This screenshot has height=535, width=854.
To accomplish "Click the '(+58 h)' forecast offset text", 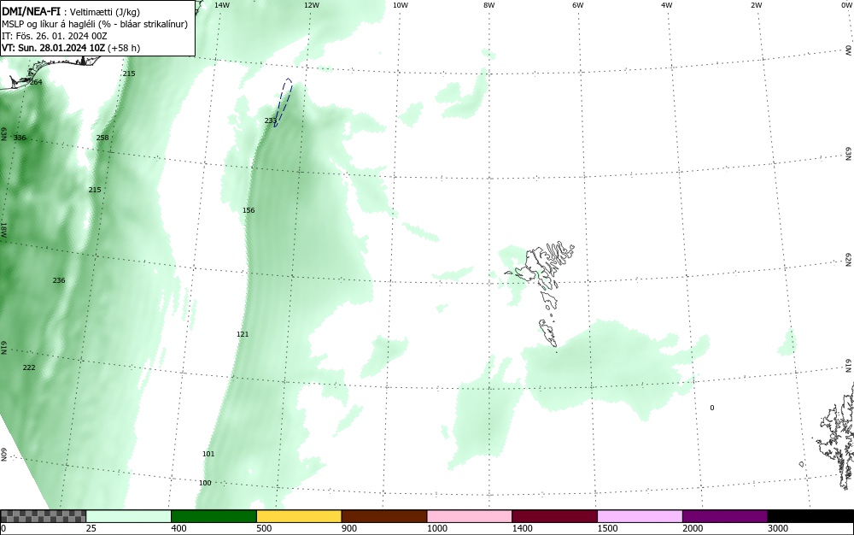I will pyautogui.click(x=124, y=48).
